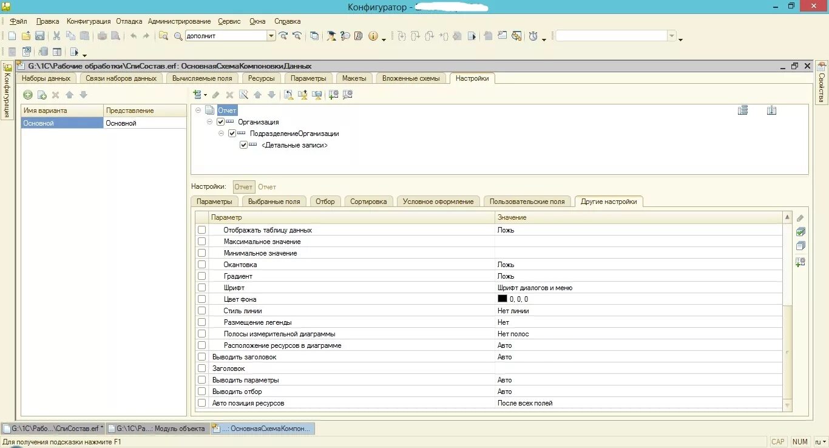Image resolution: width=829 pixels, height=448 pixels.
Task: Switch to the Условное оформление tab
Action: coord(438,202)
